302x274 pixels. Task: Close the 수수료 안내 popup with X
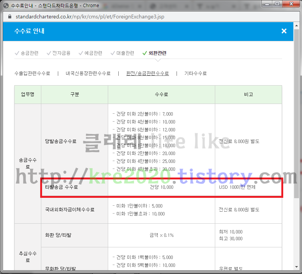point(284,31)
